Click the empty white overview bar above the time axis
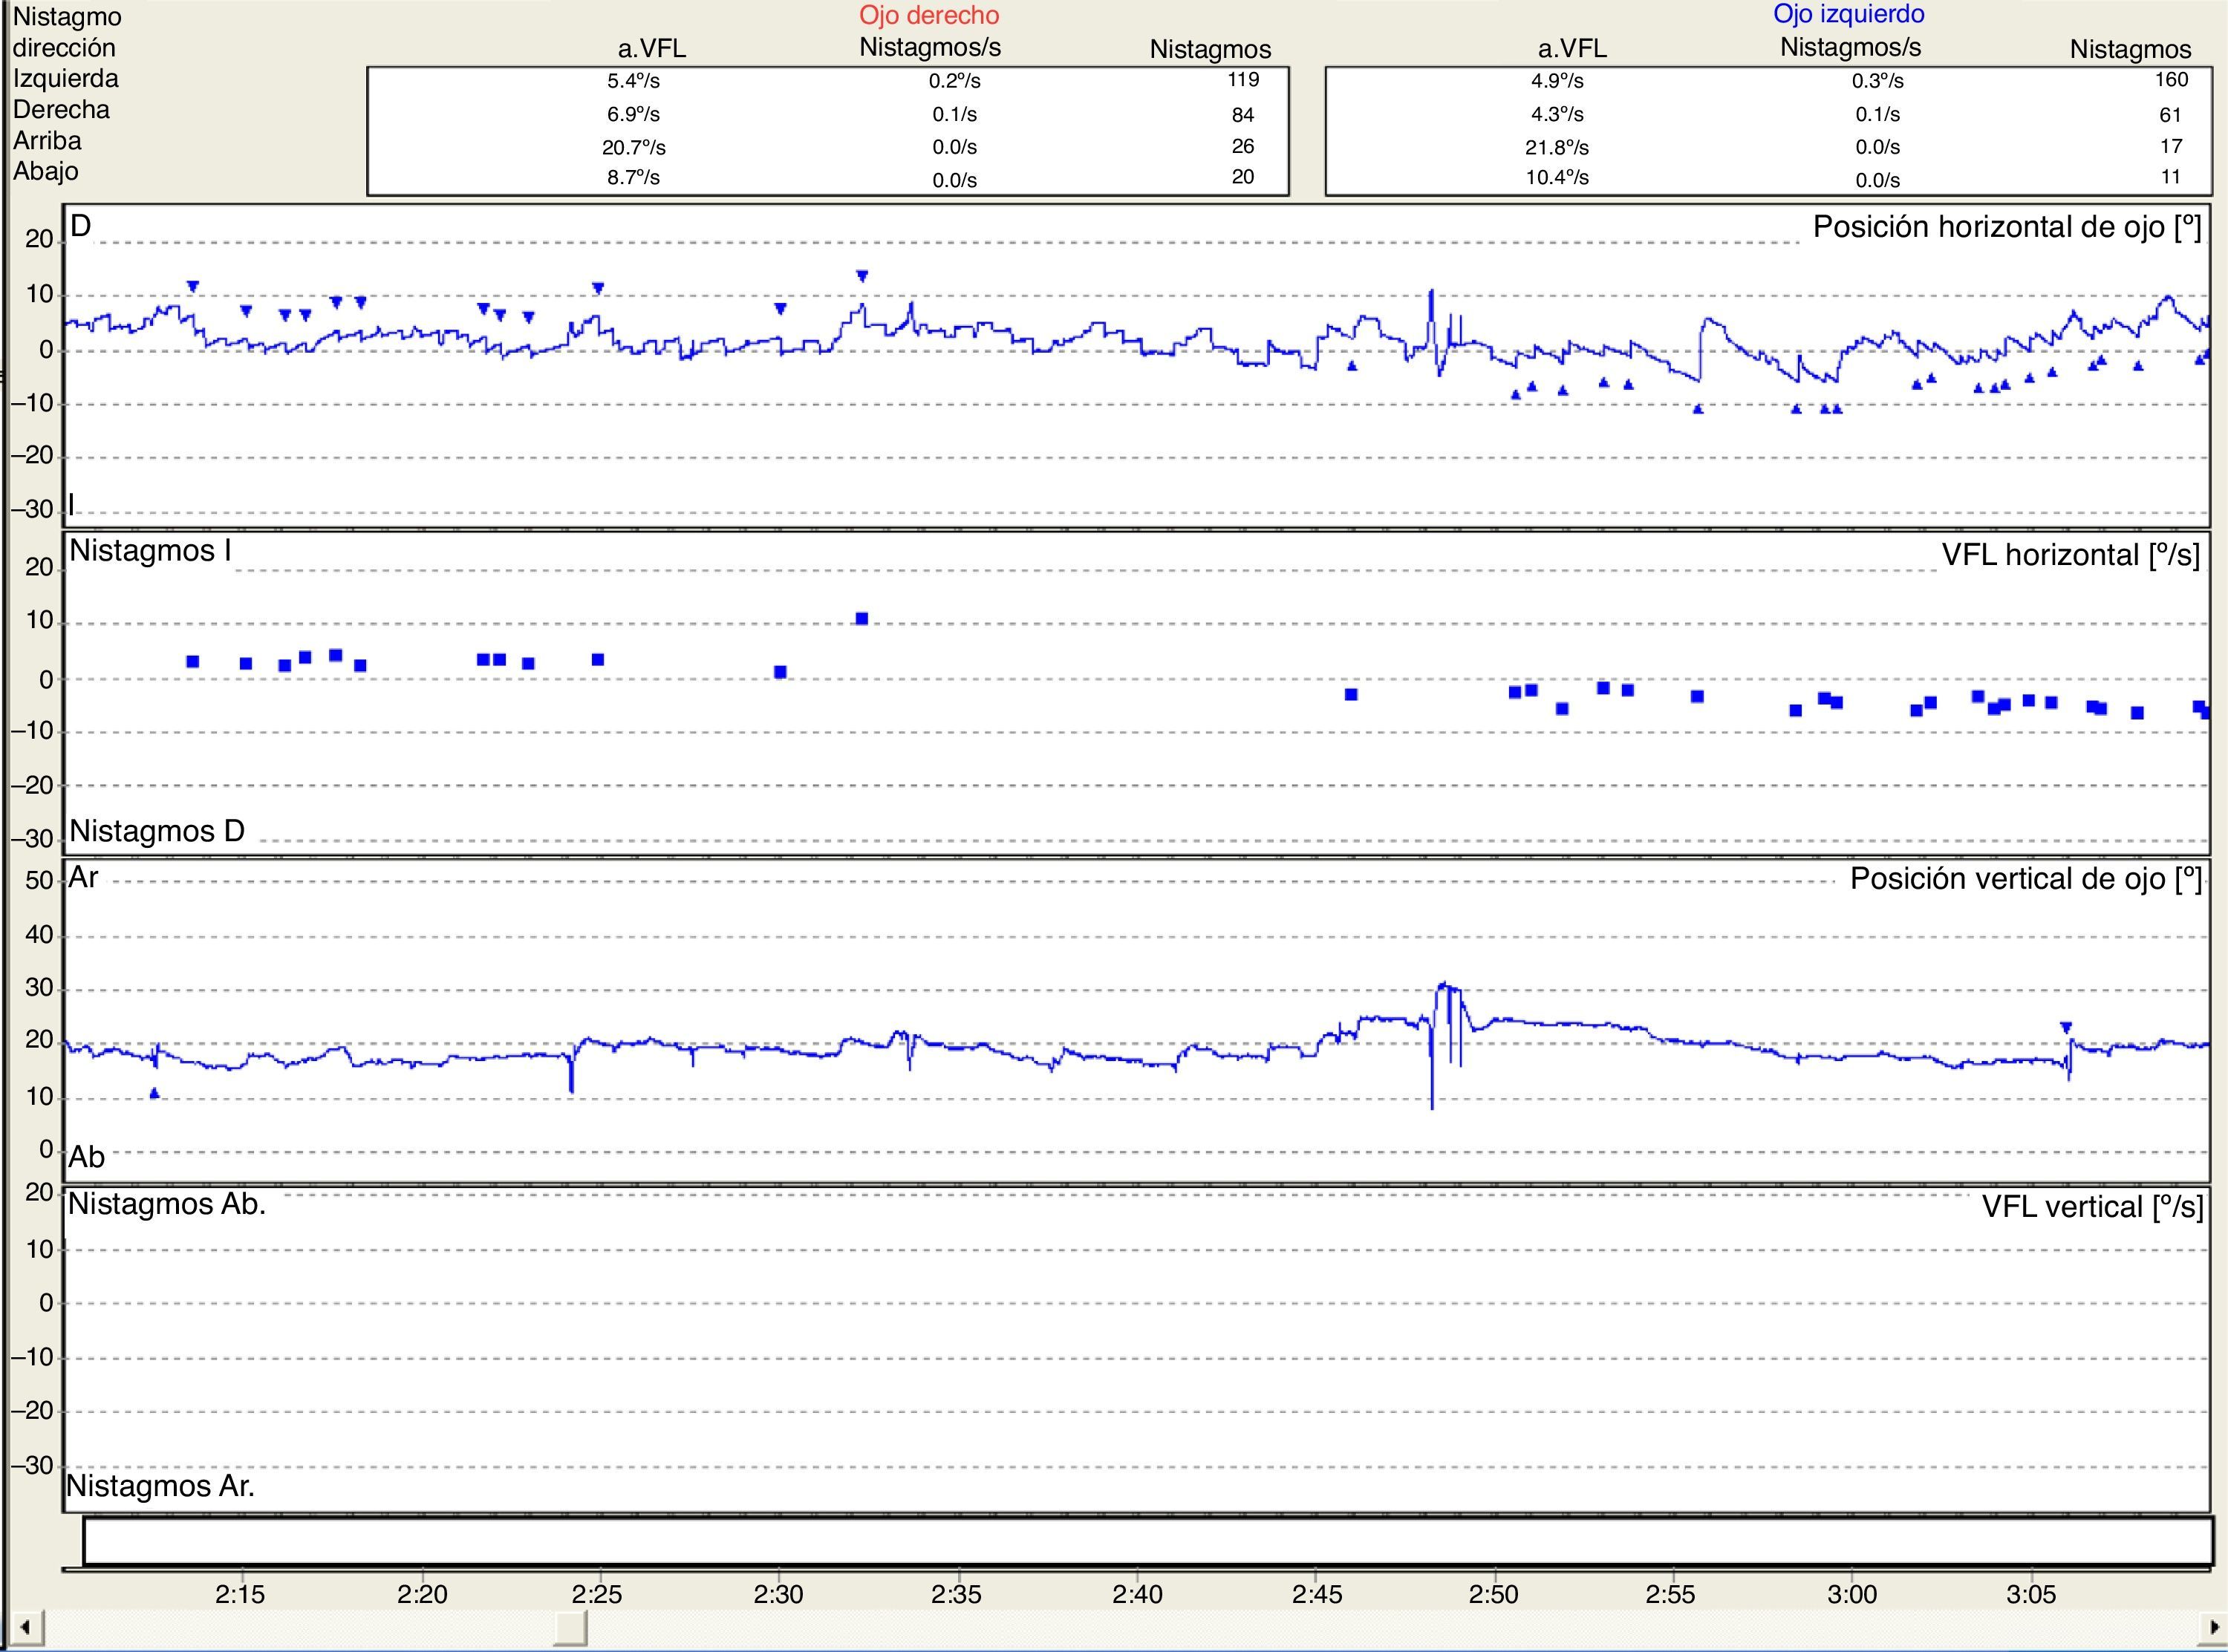This screenshot has height=1652, width=2228. (x=1146, y=1541)
